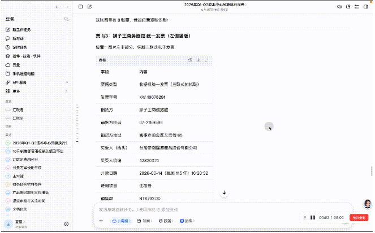Open the 技能 dropdown in input bar
Viewport: 375px width, 233px height.
tap(166, 221)
